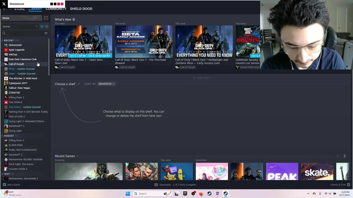Select PUBG: BATTLEGROUNDS entry

point(23,150)
